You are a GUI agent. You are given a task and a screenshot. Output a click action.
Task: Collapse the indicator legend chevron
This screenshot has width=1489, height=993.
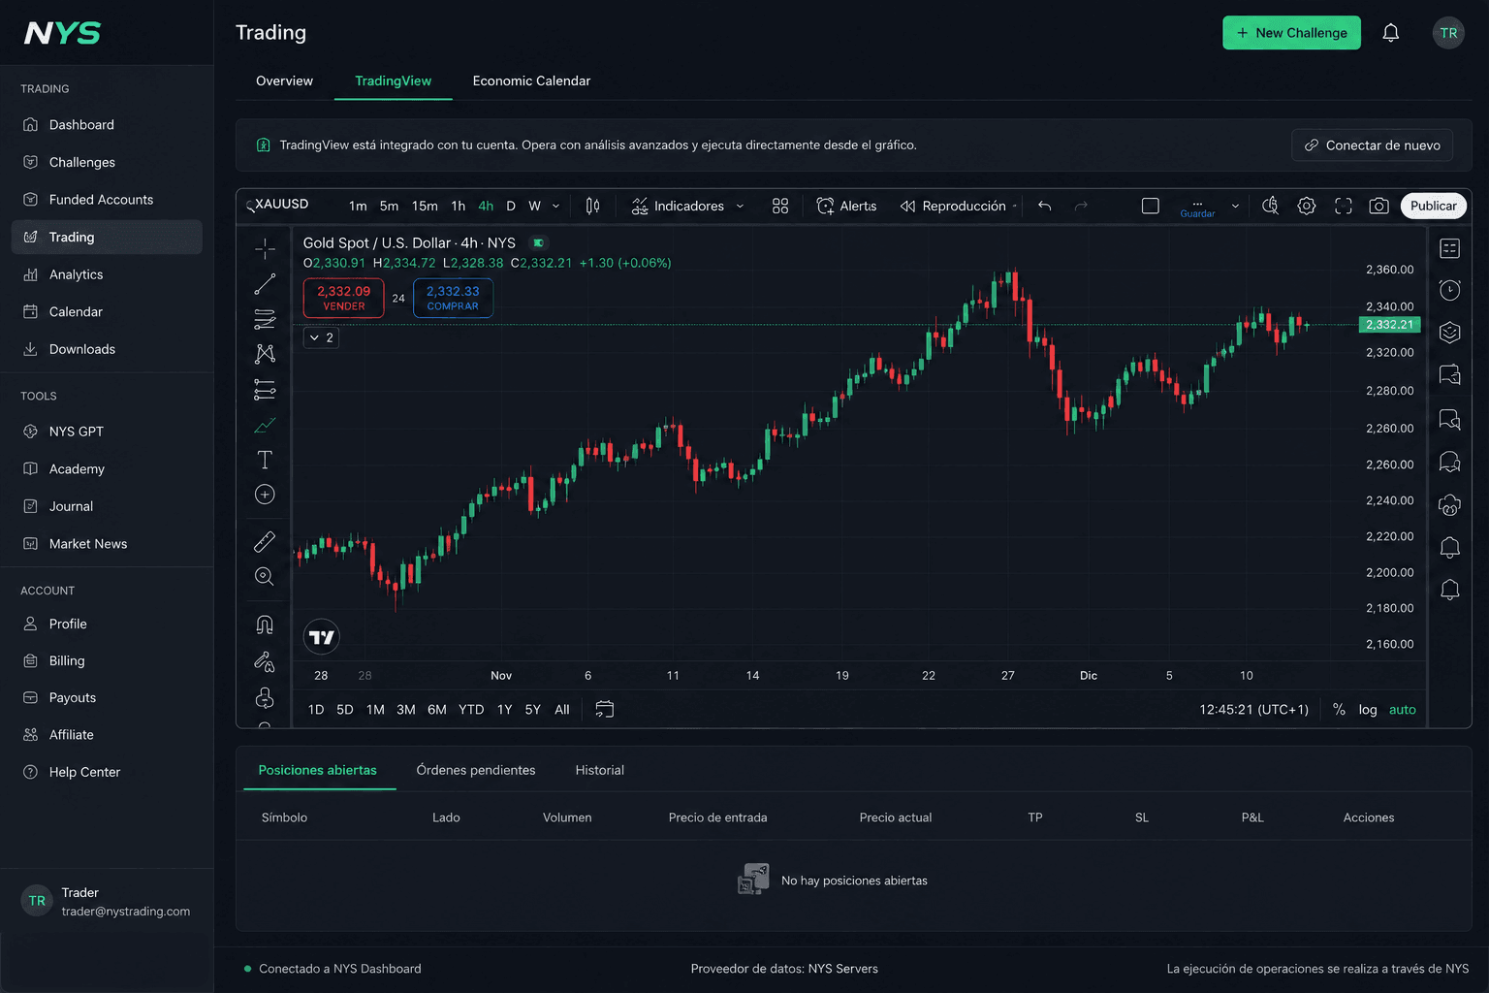(321, 337)
